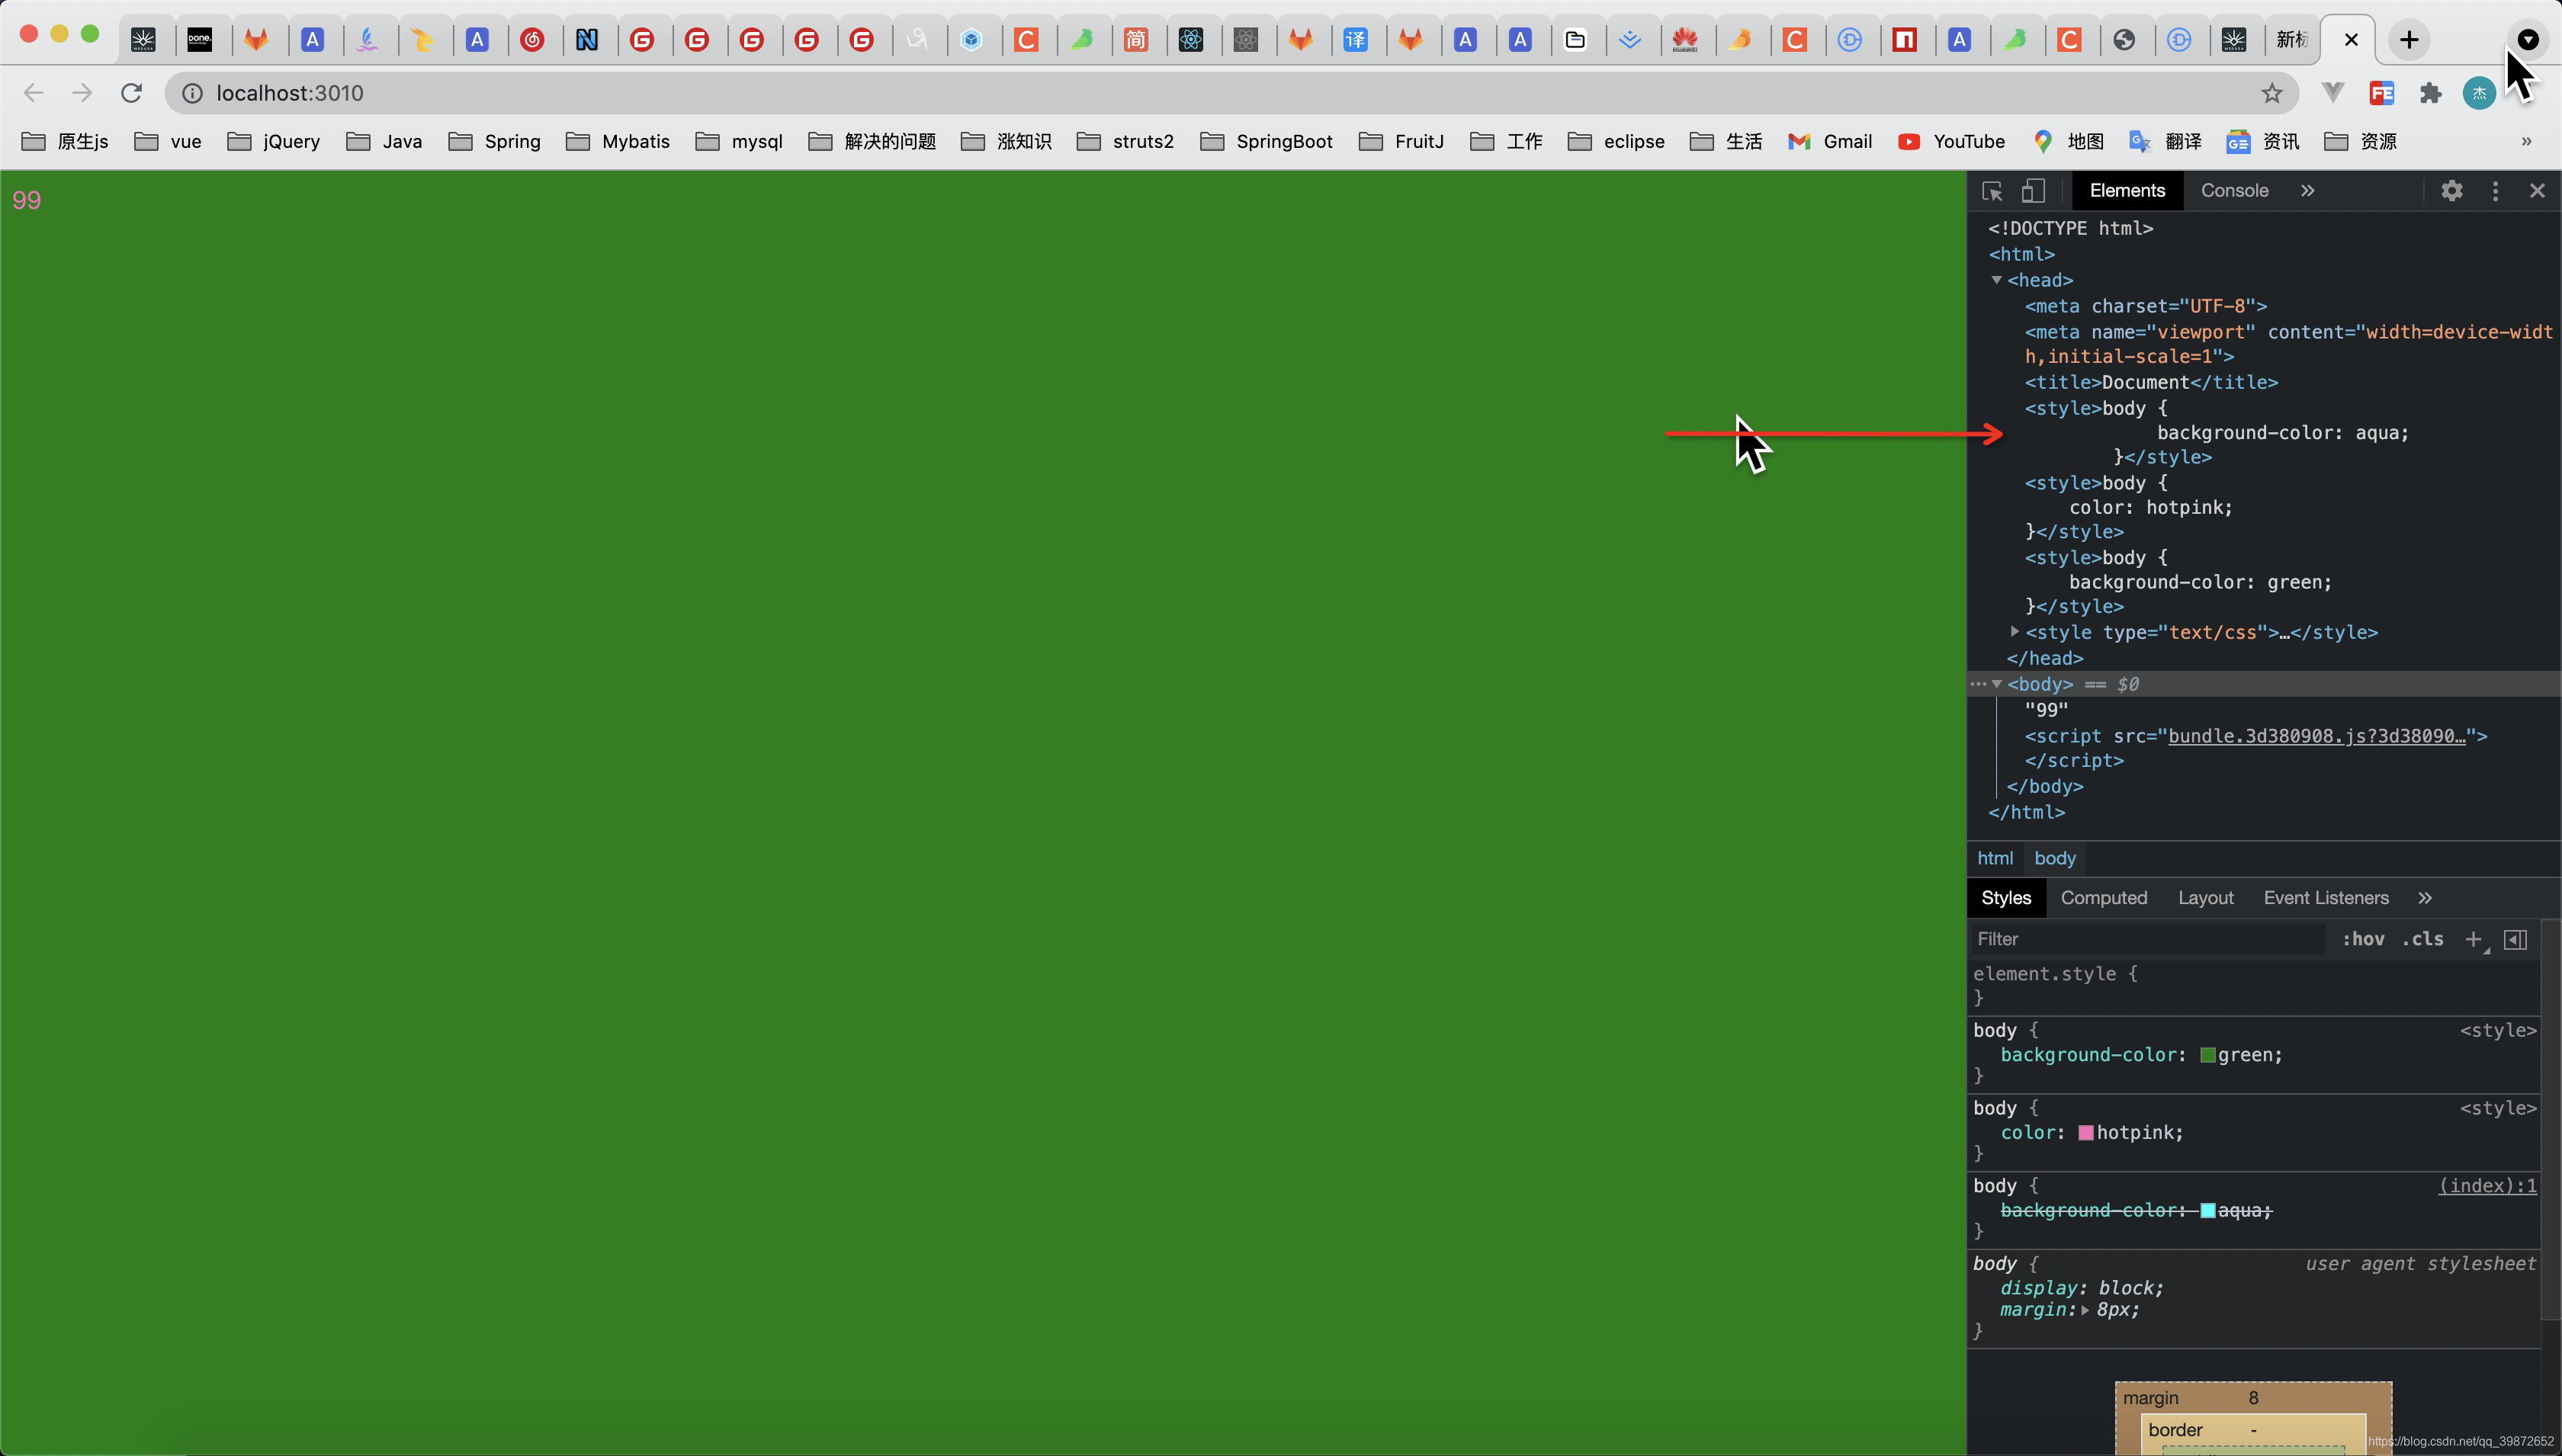Screen dimensions: 2562x1456
Task: Click the hotpink color swatch
Action: coord(2086,1134)
